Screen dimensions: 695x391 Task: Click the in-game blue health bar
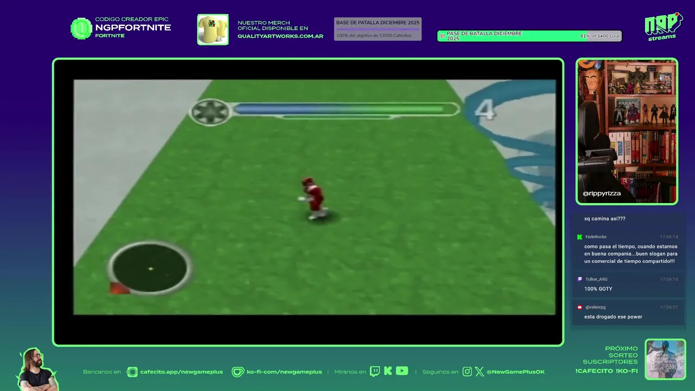(x=346, y=109)
